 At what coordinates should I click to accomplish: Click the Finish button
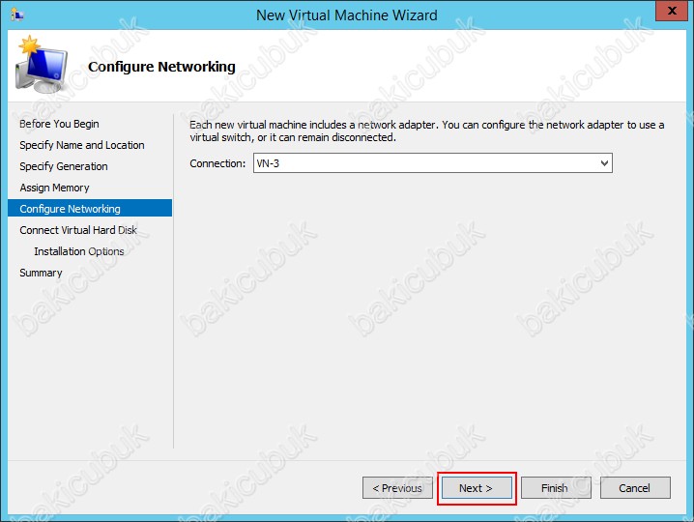(x=556, y=488)
